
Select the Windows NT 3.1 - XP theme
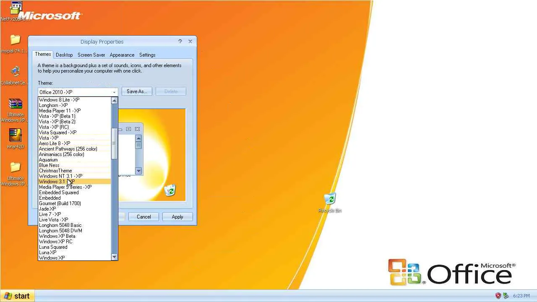click(x=75, y=176)
